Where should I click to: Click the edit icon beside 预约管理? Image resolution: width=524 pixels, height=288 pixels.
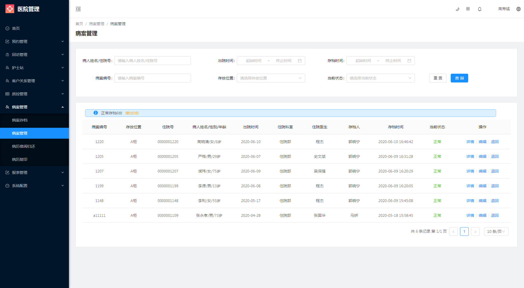point(7,41)
